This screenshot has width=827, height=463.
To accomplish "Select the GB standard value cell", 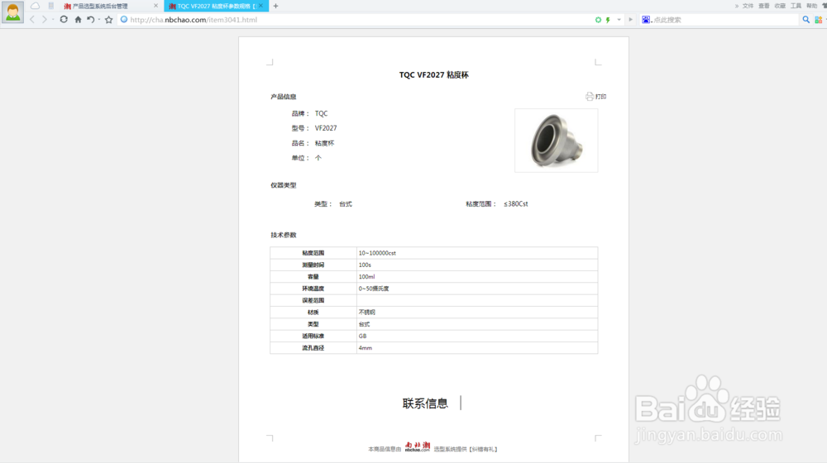I will click(x=477, y=336).
